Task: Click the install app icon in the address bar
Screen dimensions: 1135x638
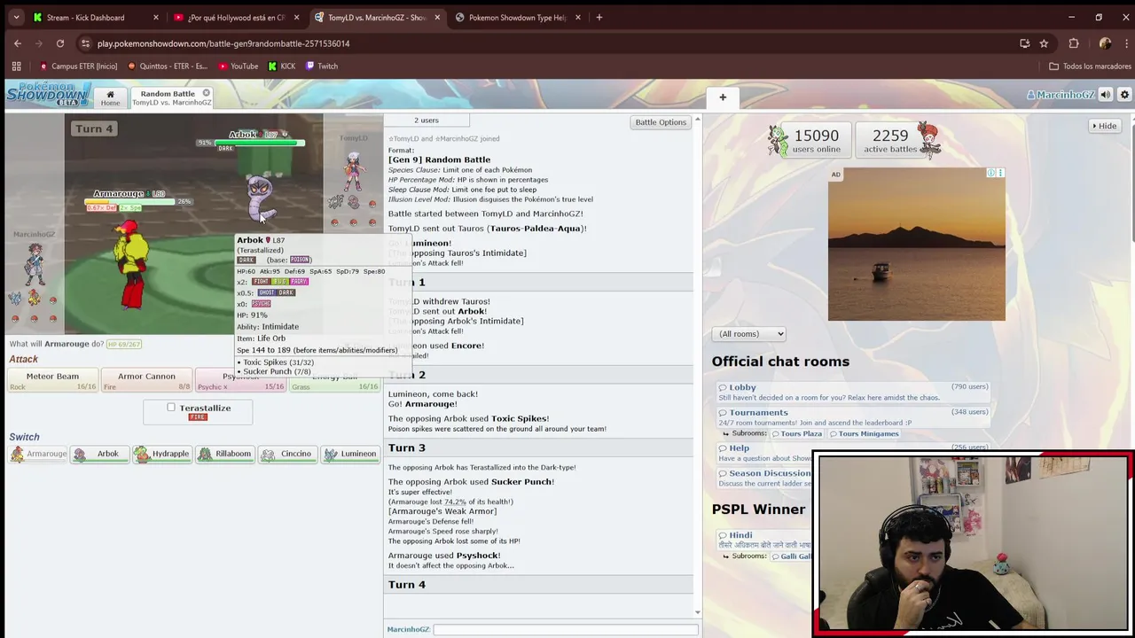Action: pyautogui.click(x=1025, y=43)
